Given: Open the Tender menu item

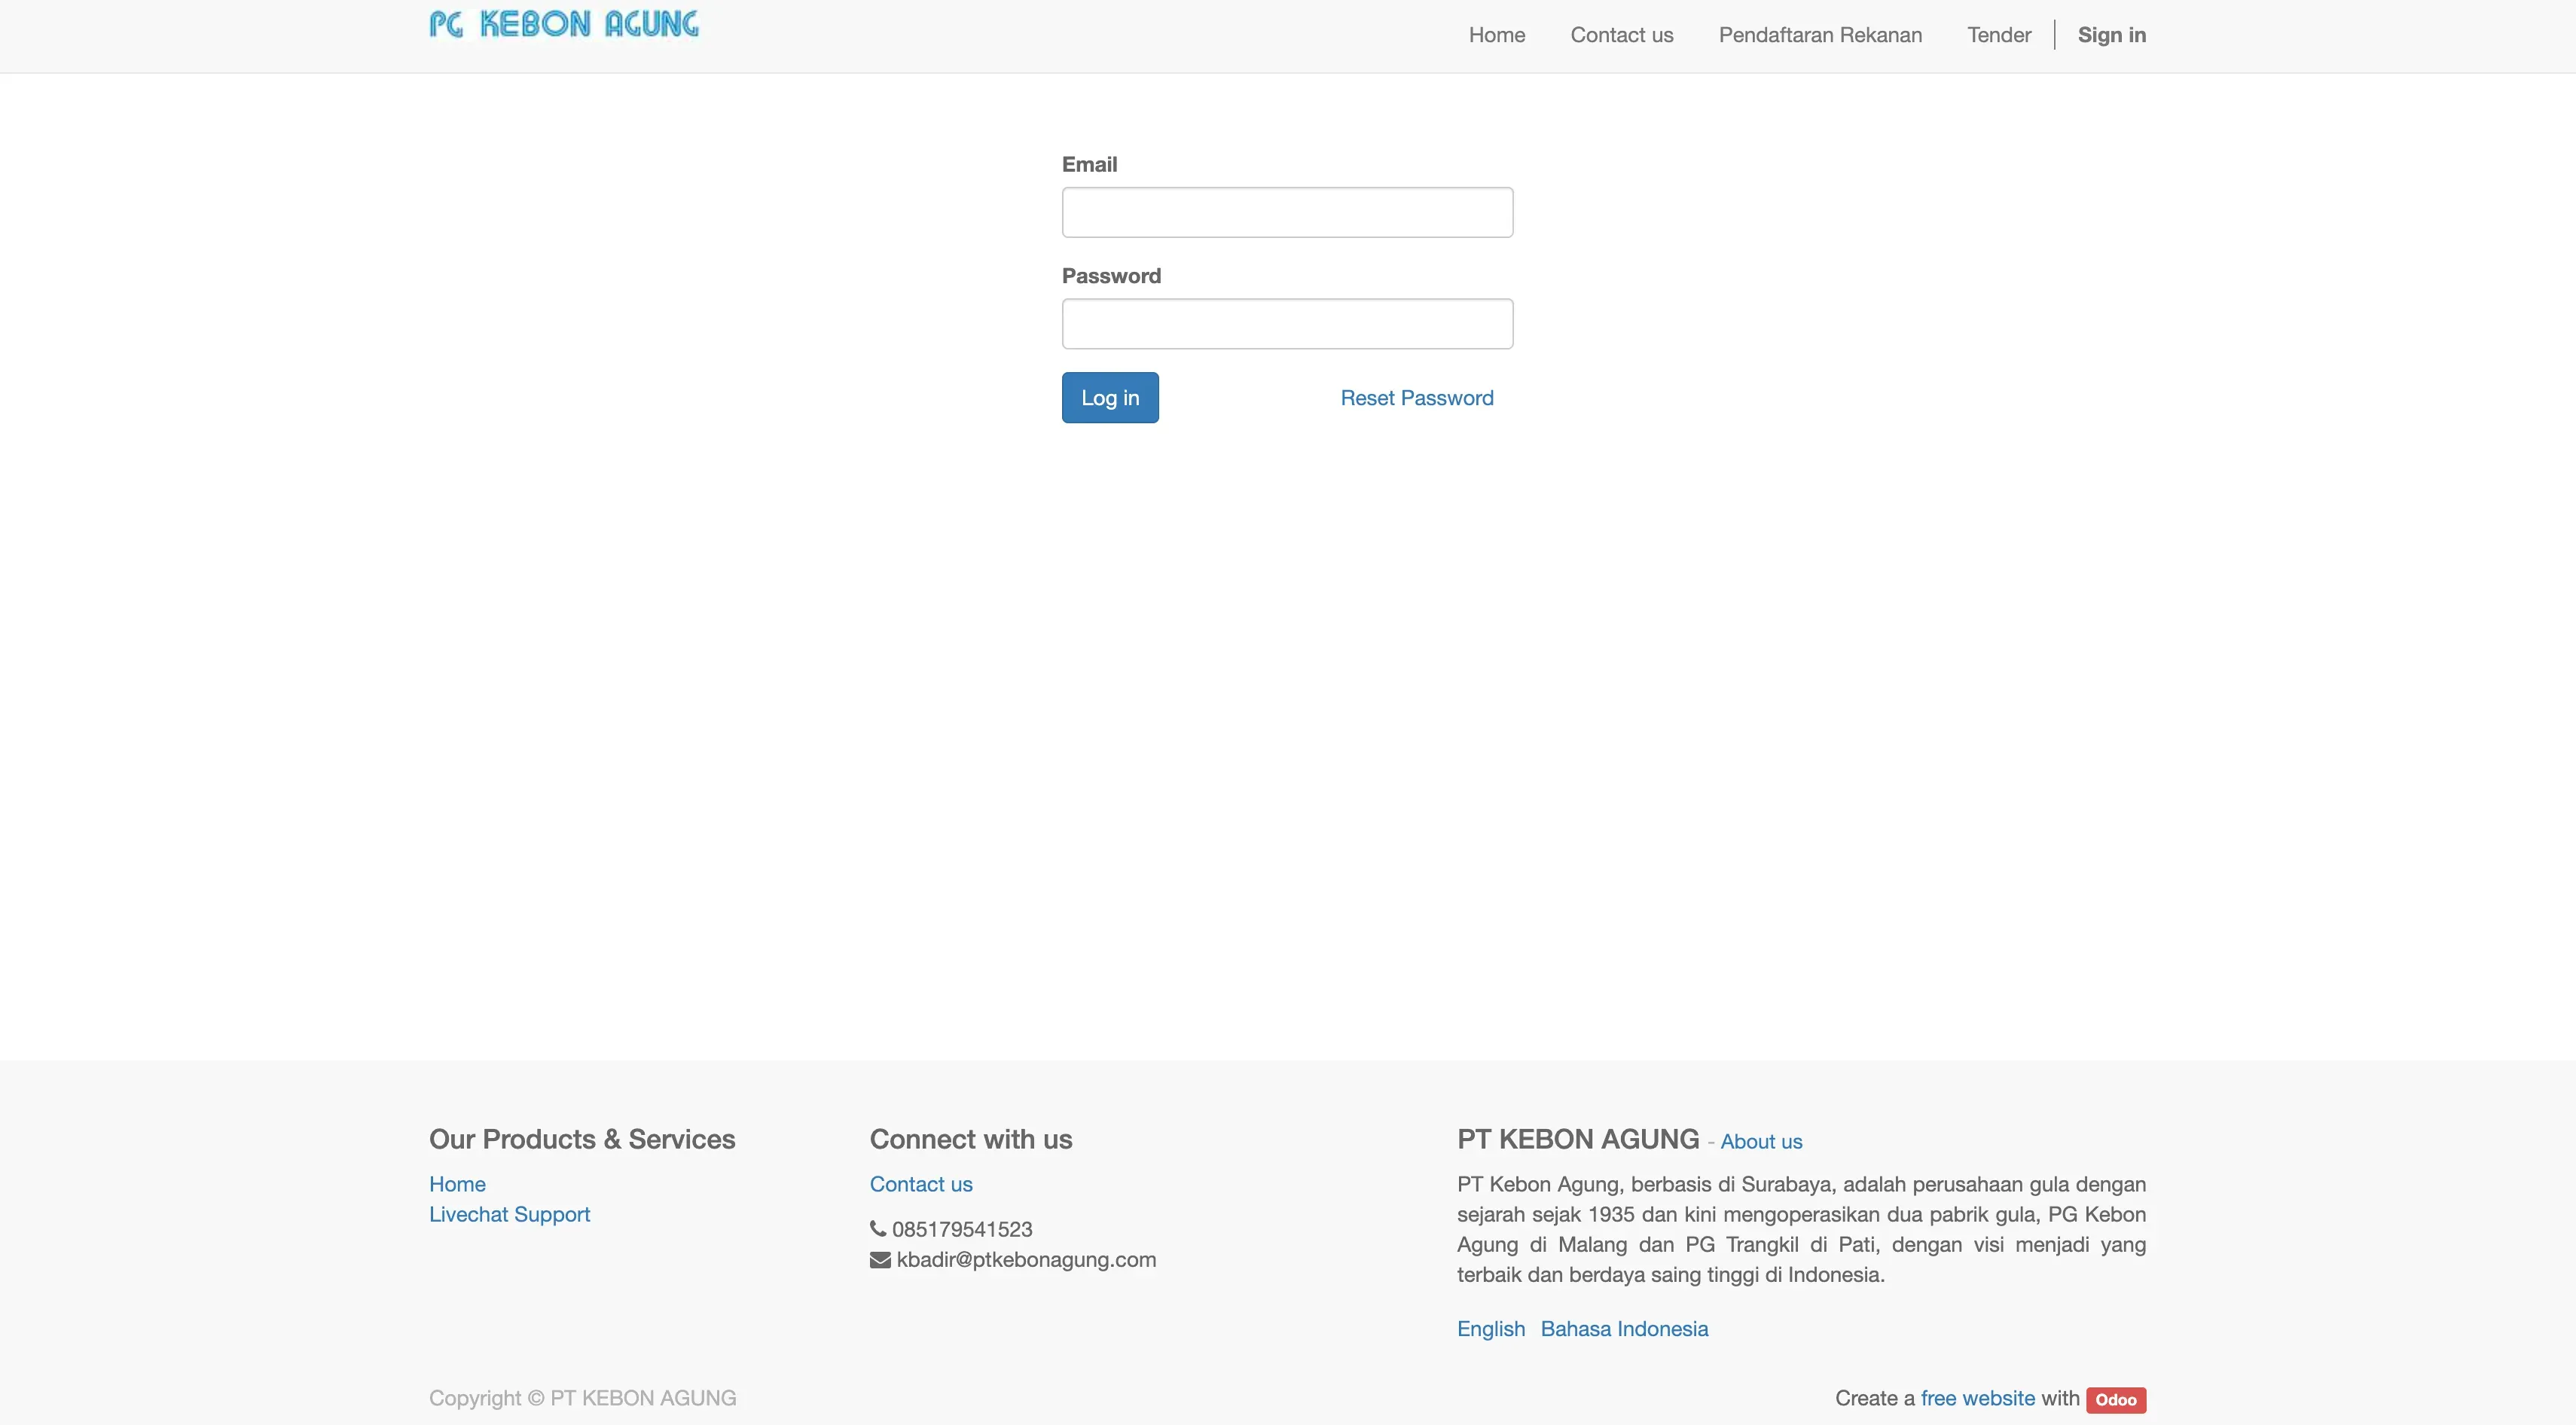Looking at the screenshot, I should (1999, 35).
